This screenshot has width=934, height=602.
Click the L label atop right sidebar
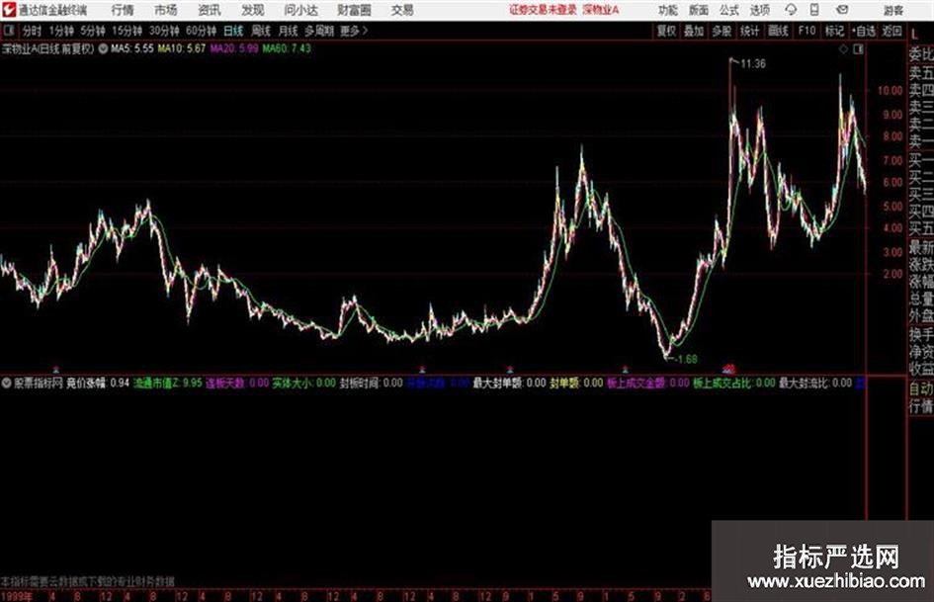tap(914, 34)
